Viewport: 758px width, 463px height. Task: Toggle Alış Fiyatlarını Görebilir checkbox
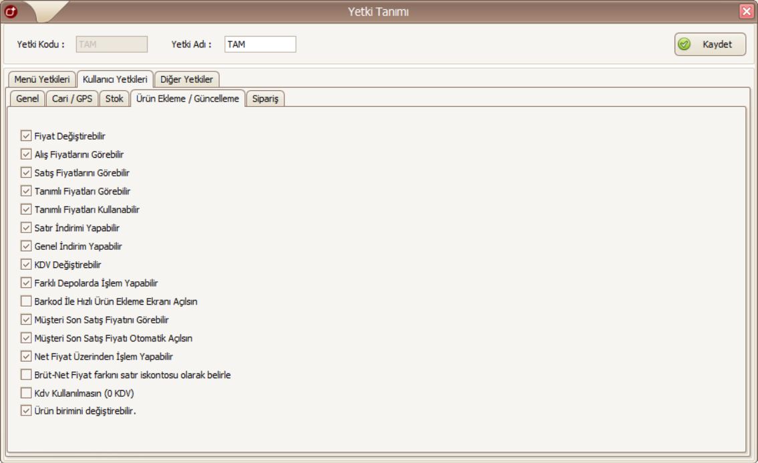tap(26, 154)
